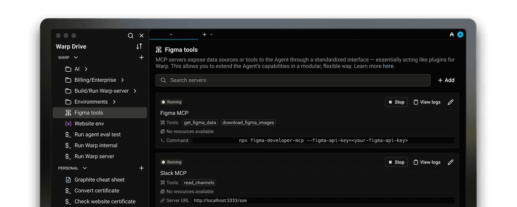
Task: Edit the Figma MCP server pencil icon
Action: coord(451,102)
